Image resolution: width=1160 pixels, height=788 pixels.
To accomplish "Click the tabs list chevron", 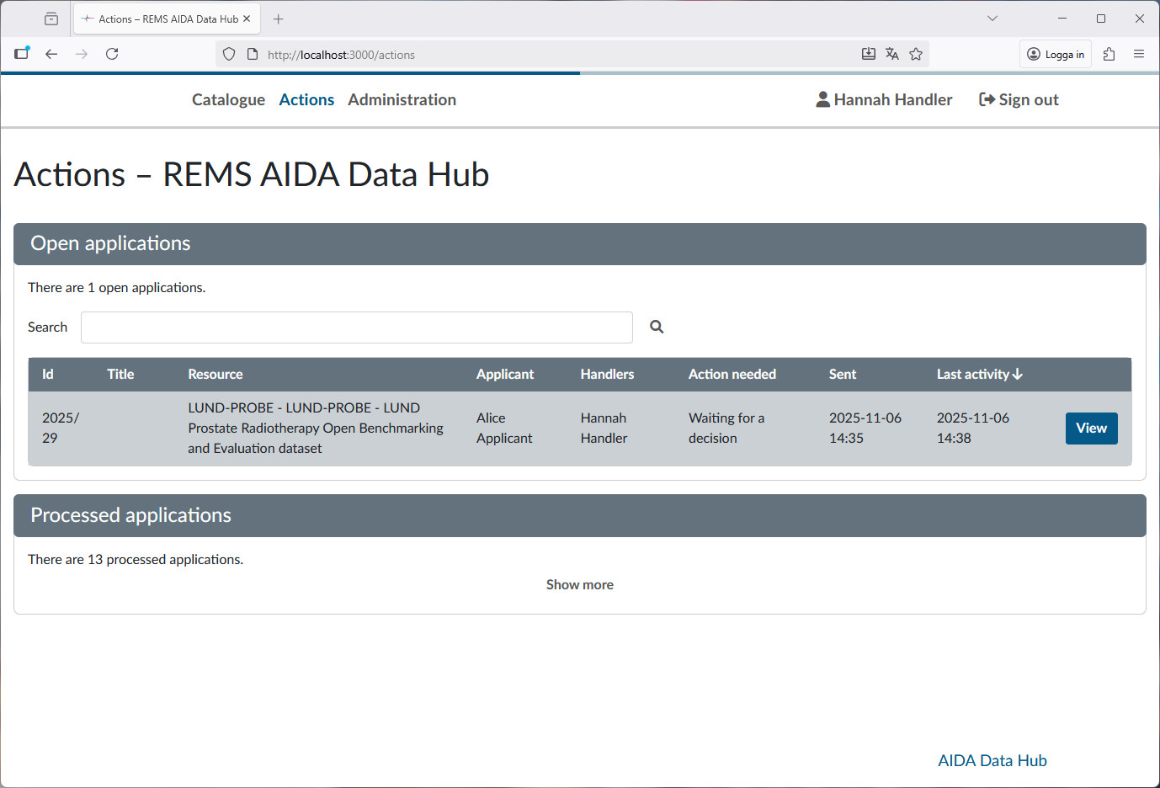I will [x=992, y=18].
